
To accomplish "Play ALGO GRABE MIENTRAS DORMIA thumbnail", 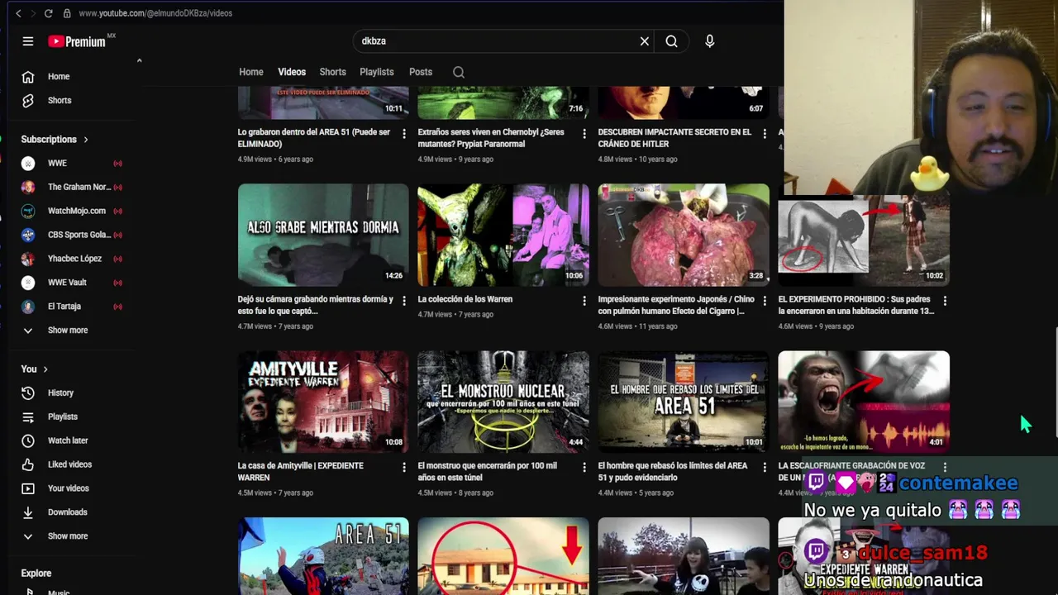I will point(323,235).
